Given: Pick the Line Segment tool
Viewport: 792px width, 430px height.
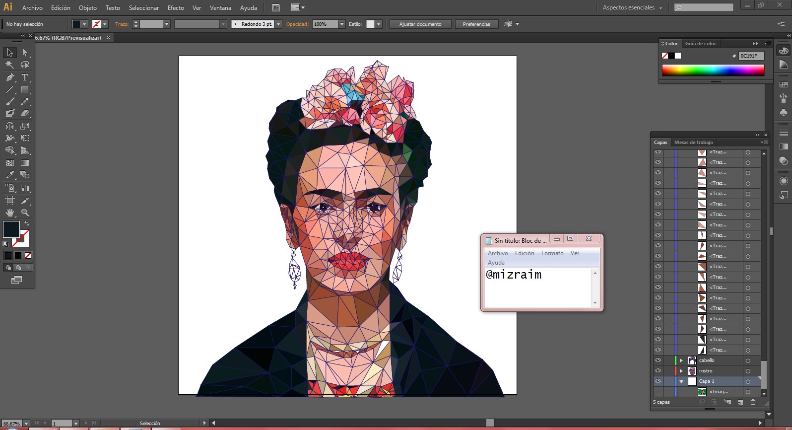Looking at the screenshot, I should [9, 90].
